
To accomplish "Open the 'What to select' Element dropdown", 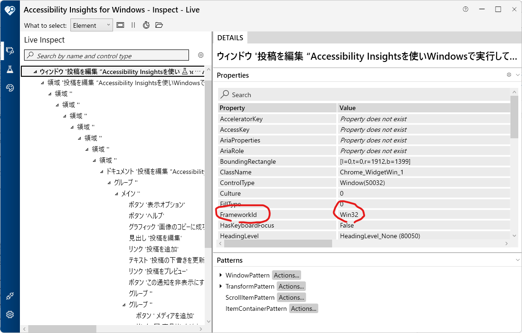I will pos(92,25).
